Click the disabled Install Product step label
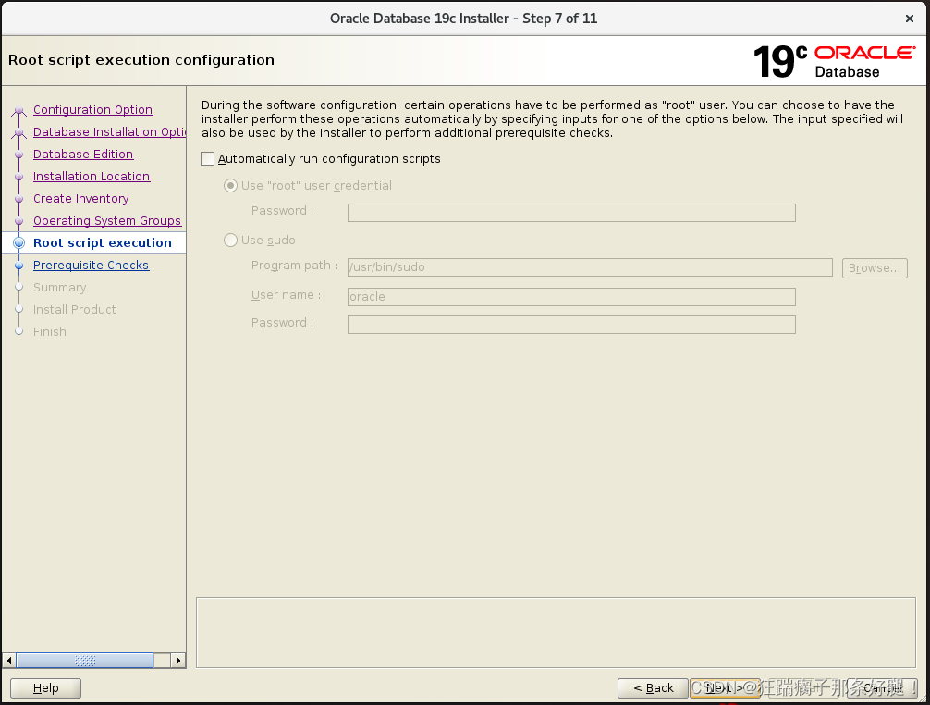This screenshot has width=930, height=705. tap(75, 310)
